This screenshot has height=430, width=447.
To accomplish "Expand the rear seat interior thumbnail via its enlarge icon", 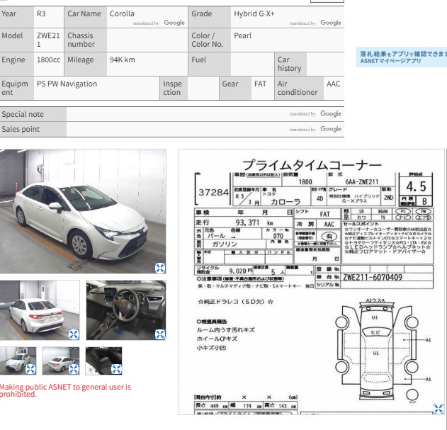I will click(116, 369).
